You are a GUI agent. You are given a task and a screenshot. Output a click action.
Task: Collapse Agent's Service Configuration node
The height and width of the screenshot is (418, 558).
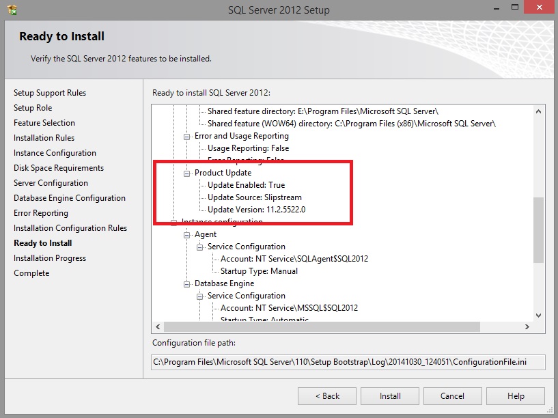point(199,247)
